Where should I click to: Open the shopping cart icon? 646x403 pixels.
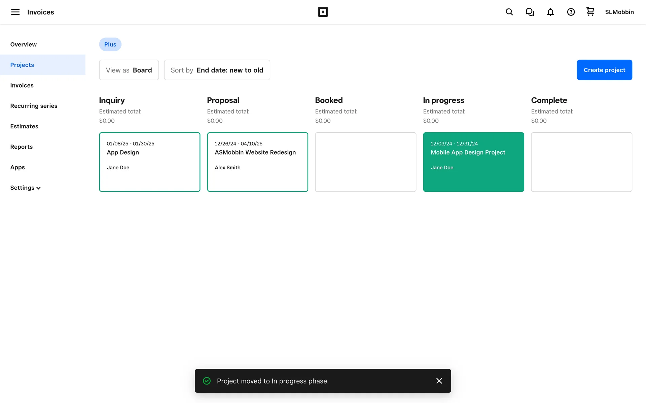tap(590, 12)
